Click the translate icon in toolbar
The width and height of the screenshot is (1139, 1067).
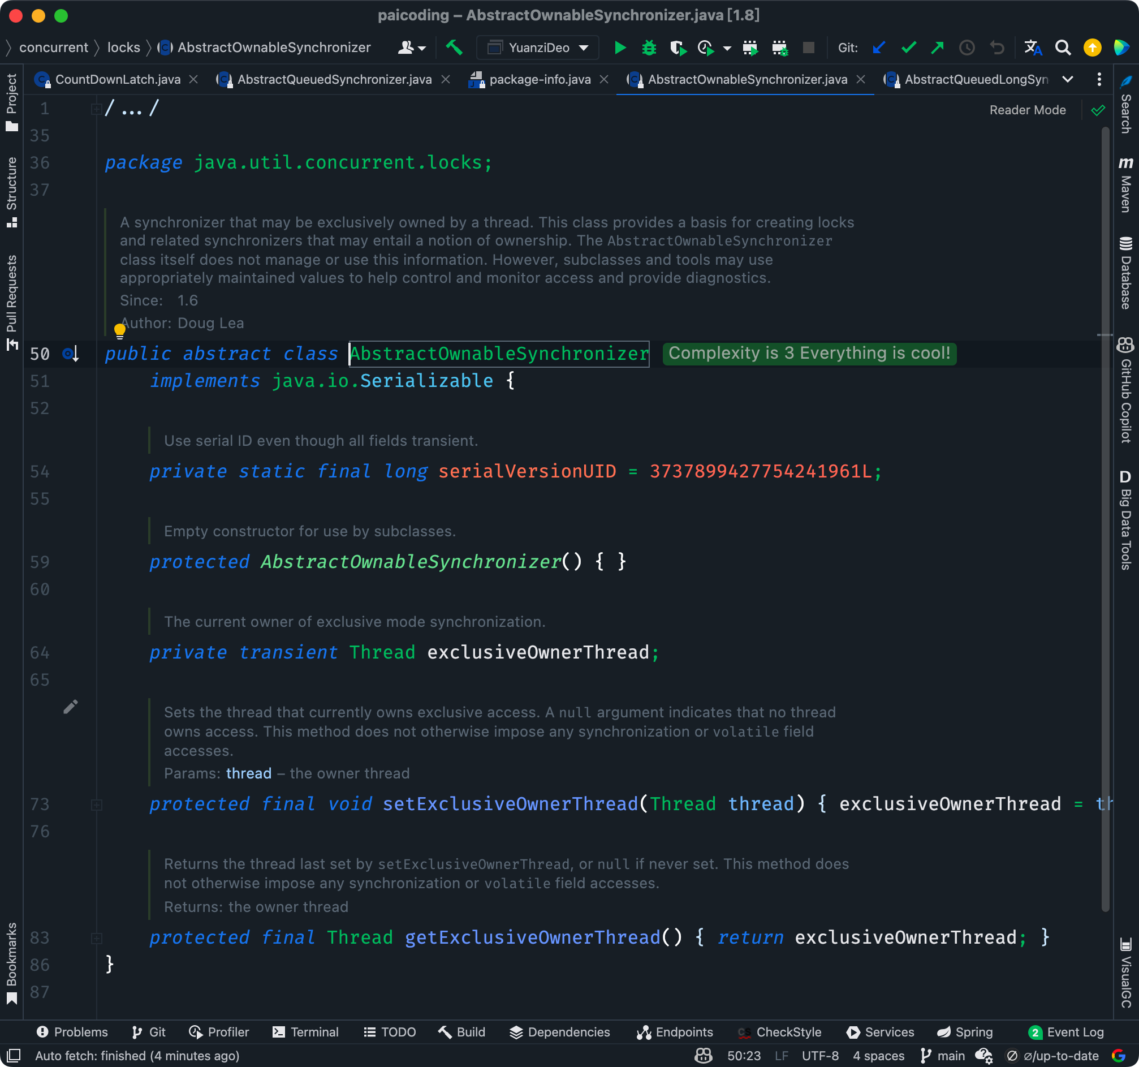(1033, 48)
